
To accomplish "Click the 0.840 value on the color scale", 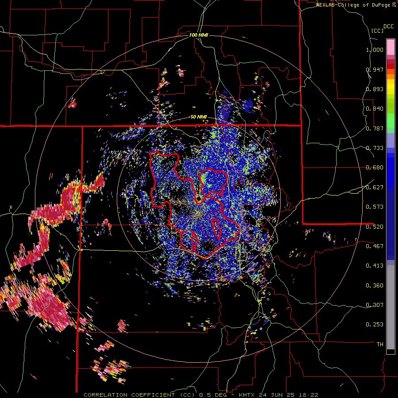I will click(375, 109).
